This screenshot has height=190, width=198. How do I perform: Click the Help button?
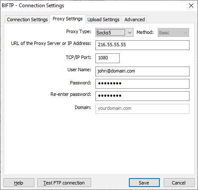[19, 183]
